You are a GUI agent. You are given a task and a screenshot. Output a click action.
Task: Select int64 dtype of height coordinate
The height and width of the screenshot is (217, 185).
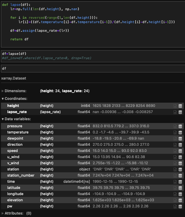point(85,106)
